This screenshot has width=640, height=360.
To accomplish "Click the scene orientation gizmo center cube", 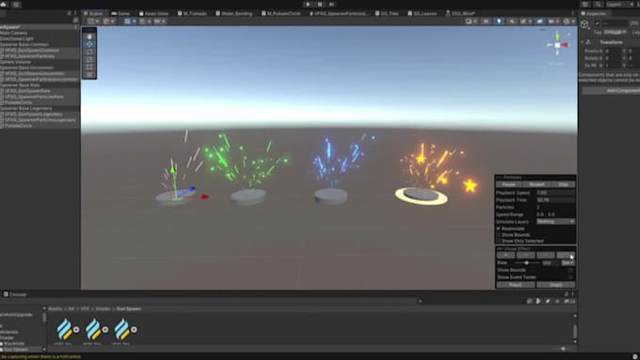I will click(557, 45).
